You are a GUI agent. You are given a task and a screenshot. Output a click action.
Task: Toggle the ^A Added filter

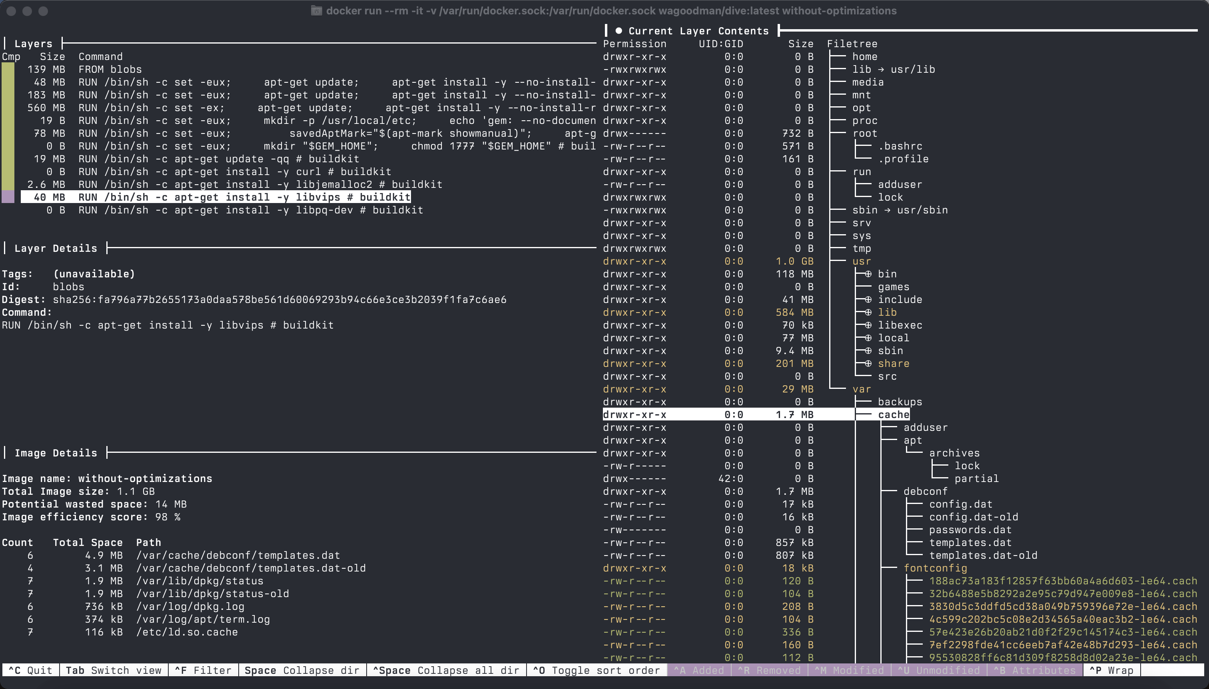pos(699,670)
